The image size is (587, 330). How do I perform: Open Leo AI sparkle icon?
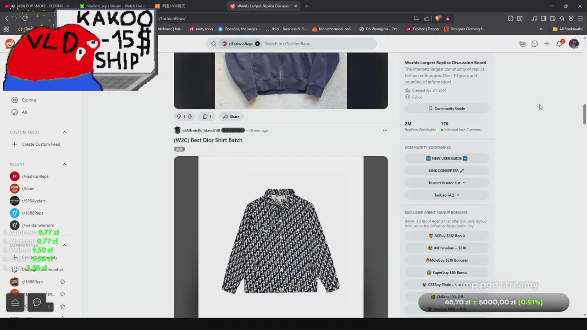(x=562, y=18)
